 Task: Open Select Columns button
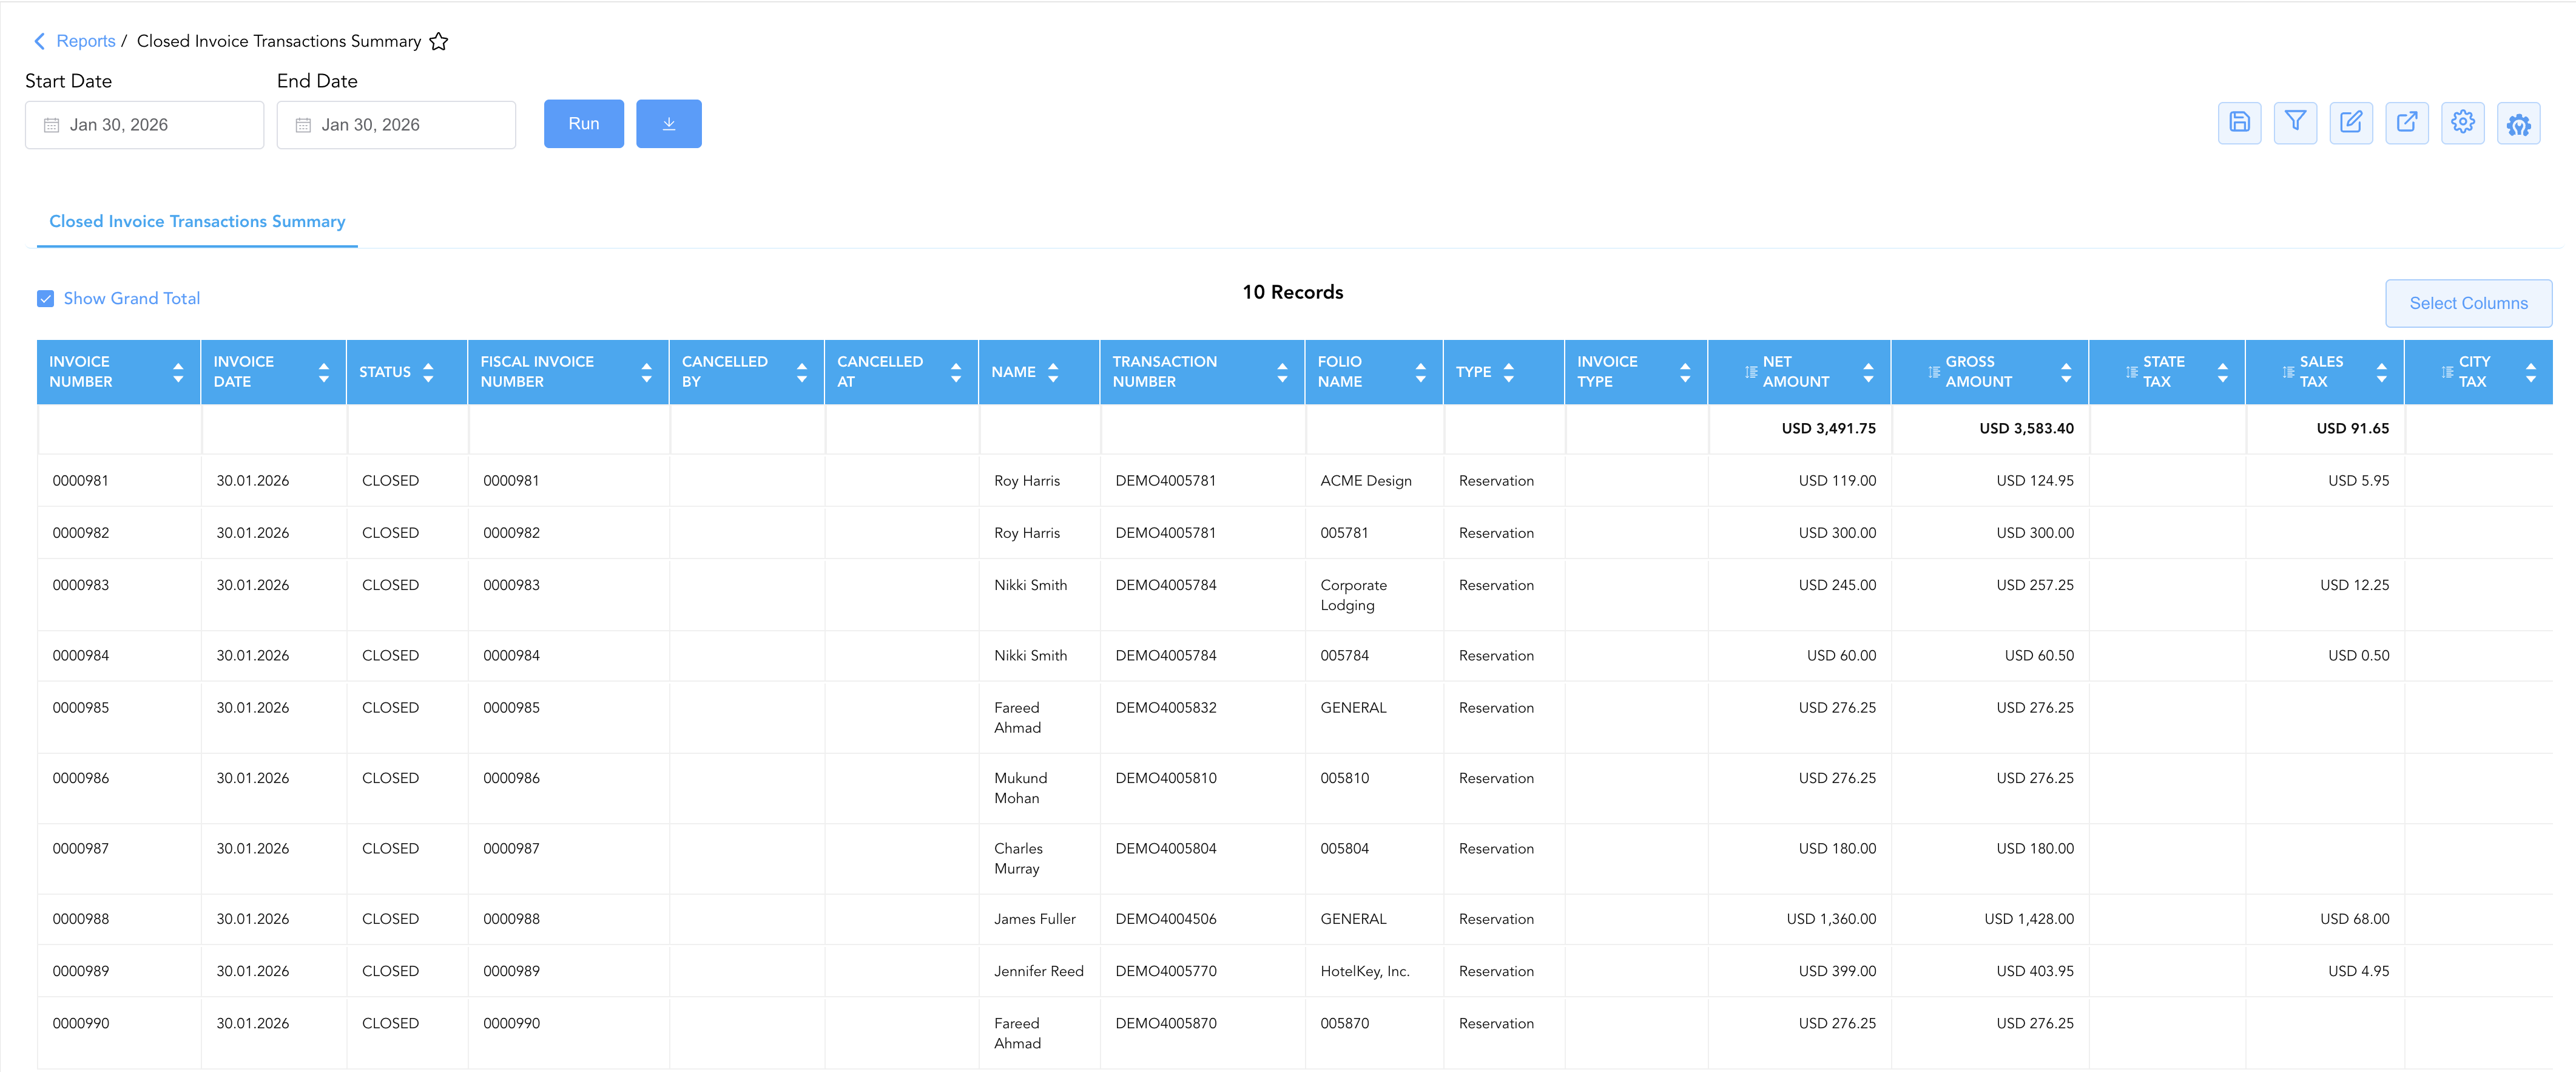coord(2468,304)
